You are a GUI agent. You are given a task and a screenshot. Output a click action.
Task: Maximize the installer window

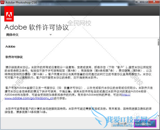[145, 2]
